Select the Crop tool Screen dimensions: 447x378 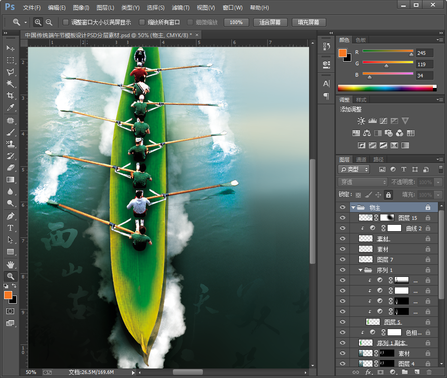[x=10, y=95]
